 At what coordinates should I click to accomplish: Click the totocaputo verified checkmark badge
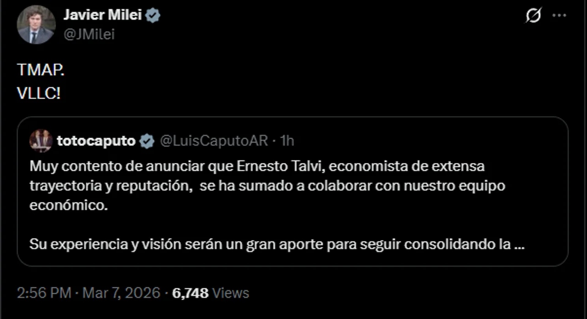[147, 141]
